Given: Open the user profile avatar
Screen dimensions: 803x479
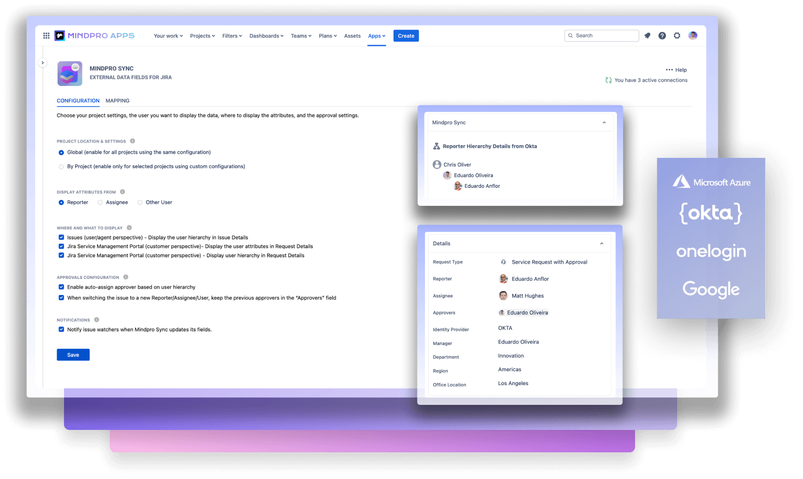Looking at the screenshot, I should coord(693,36).
